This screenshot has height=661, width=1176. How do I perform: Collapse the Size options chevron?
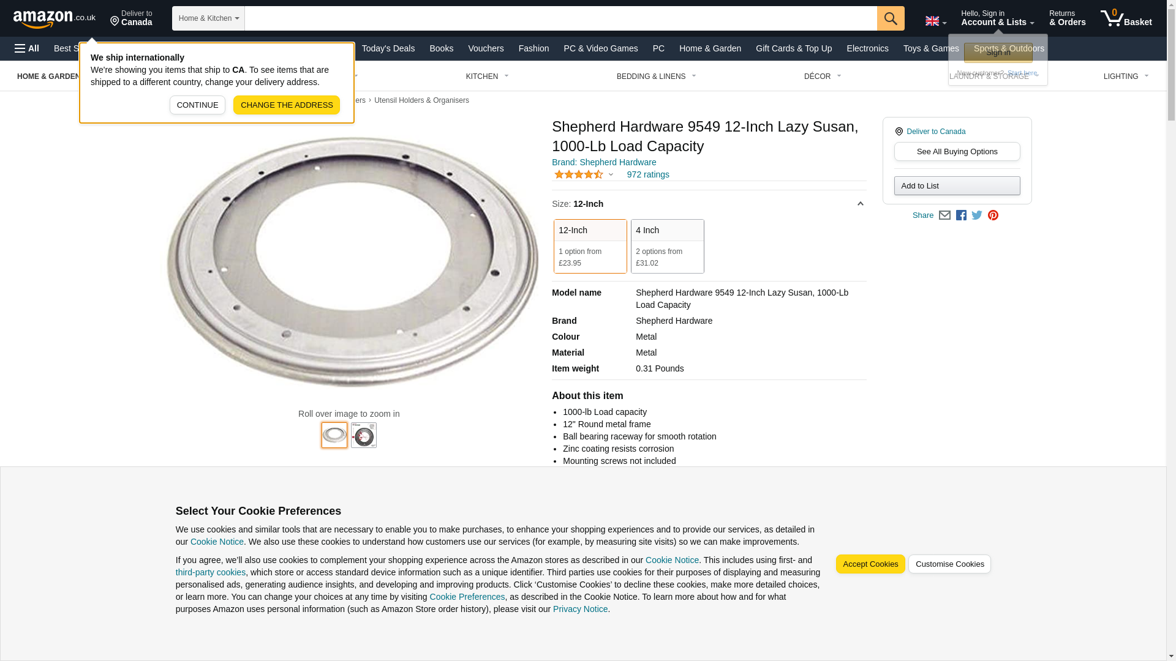860,204
